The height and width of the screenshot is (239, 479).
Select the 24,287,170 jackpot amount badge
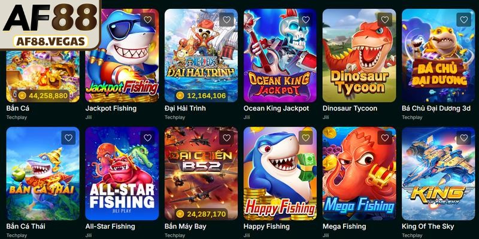tap(201, 214)
